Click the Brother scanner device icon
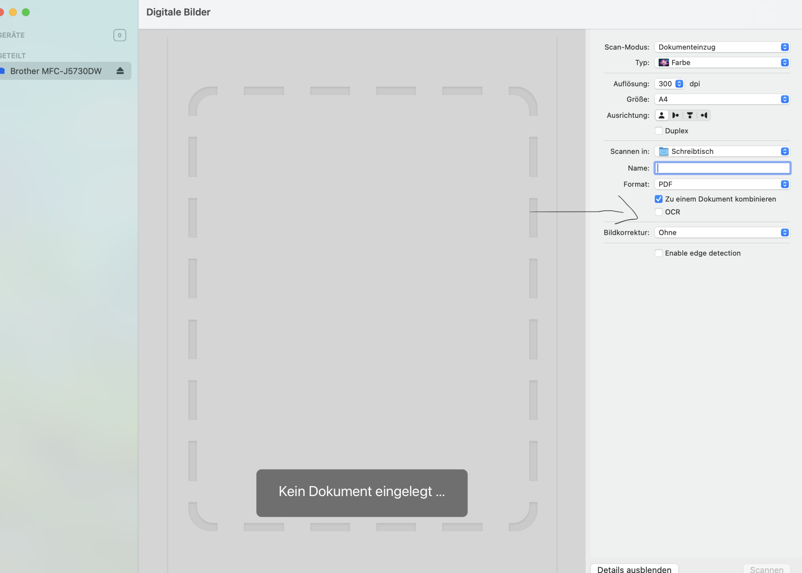Viewport: 802px width, 573px height. (2, 71)
